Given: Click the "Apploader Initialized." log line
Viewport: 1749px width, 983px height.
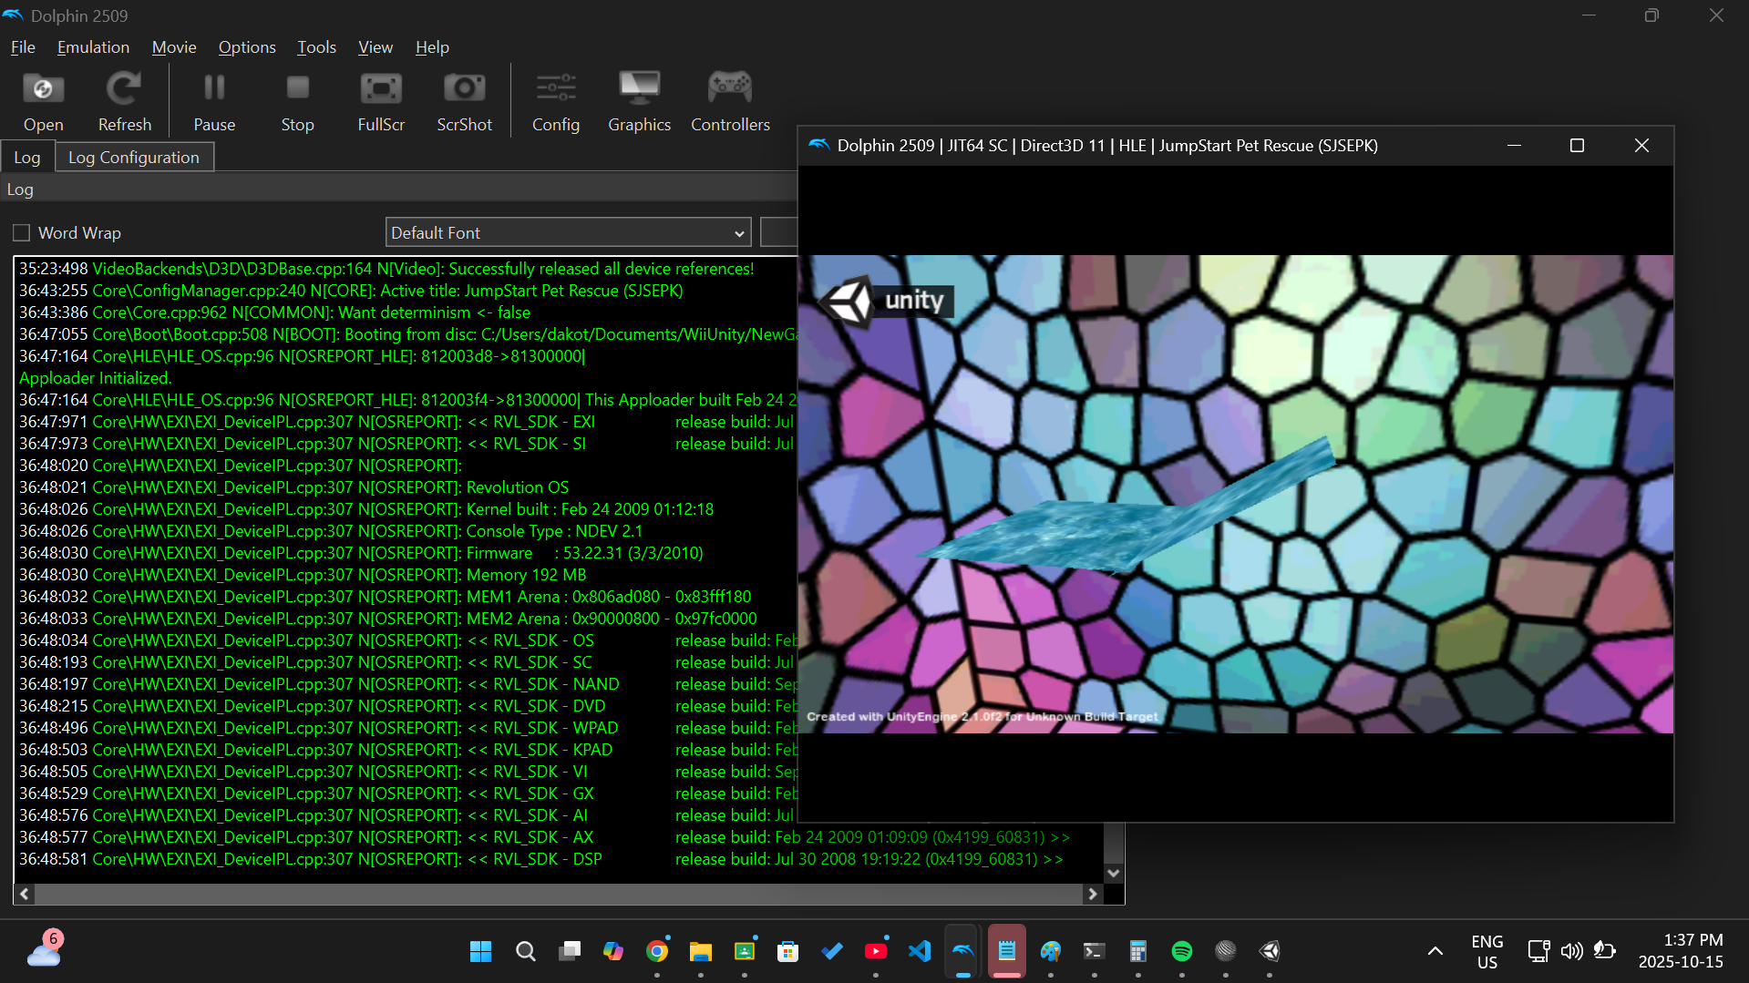Looking at the screenshot, I should tap(96, 378).
